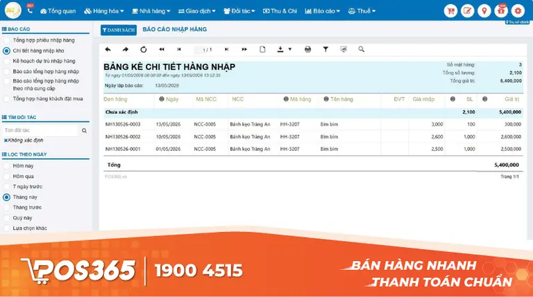Filter by Hôm nay
The image size is (533, 297).
[x=19, y=165]
